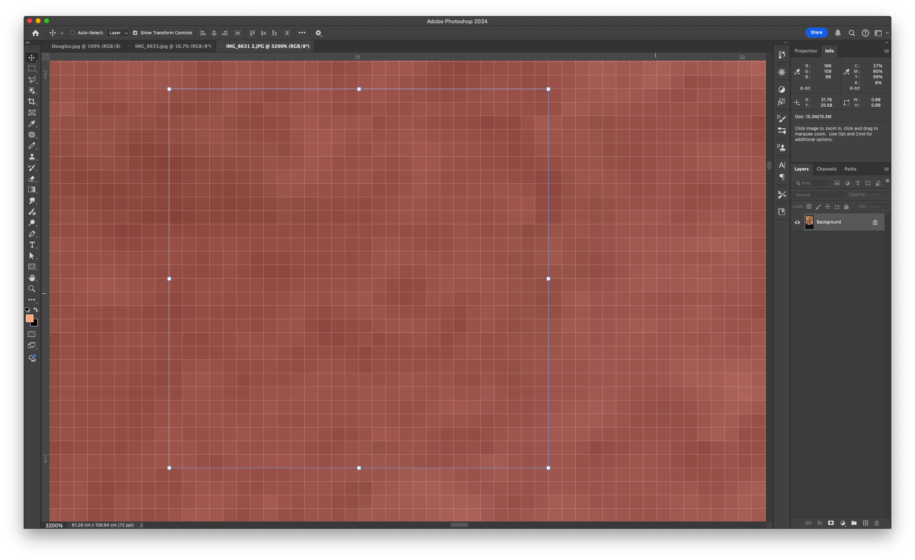Select the Eyedropper tool

[x=32, y=124]
